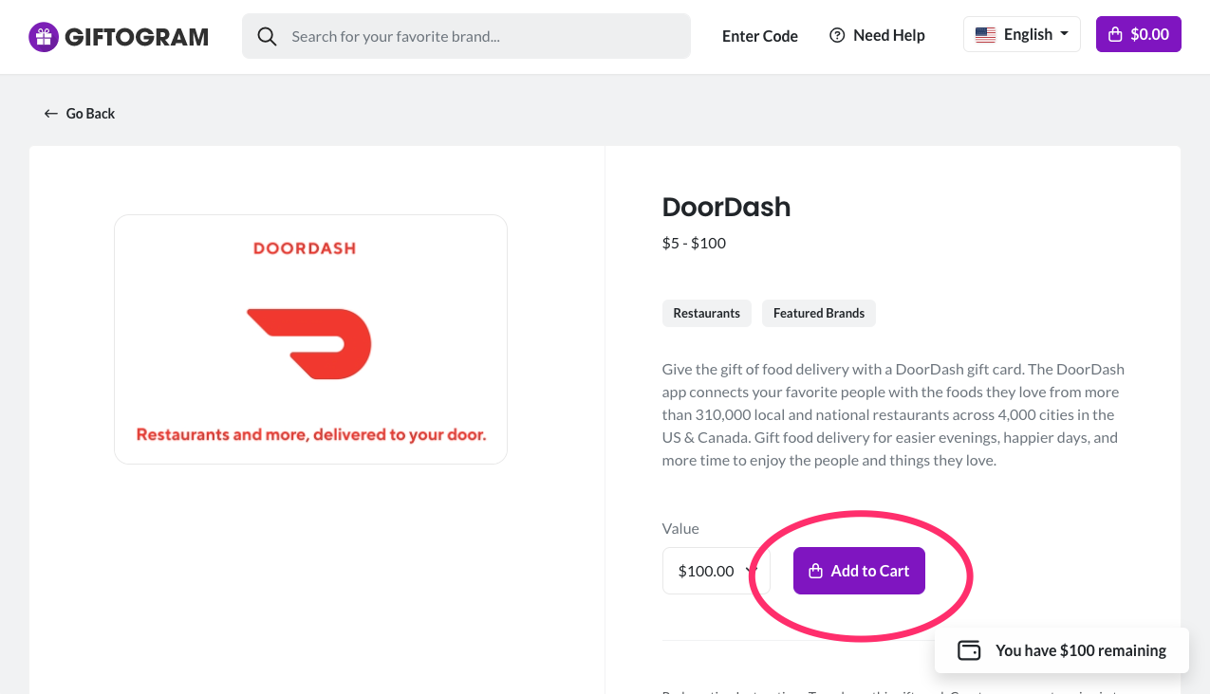Select the Restaurants category tag
The height and width of the screenshot is (694, 1210).
706,313
